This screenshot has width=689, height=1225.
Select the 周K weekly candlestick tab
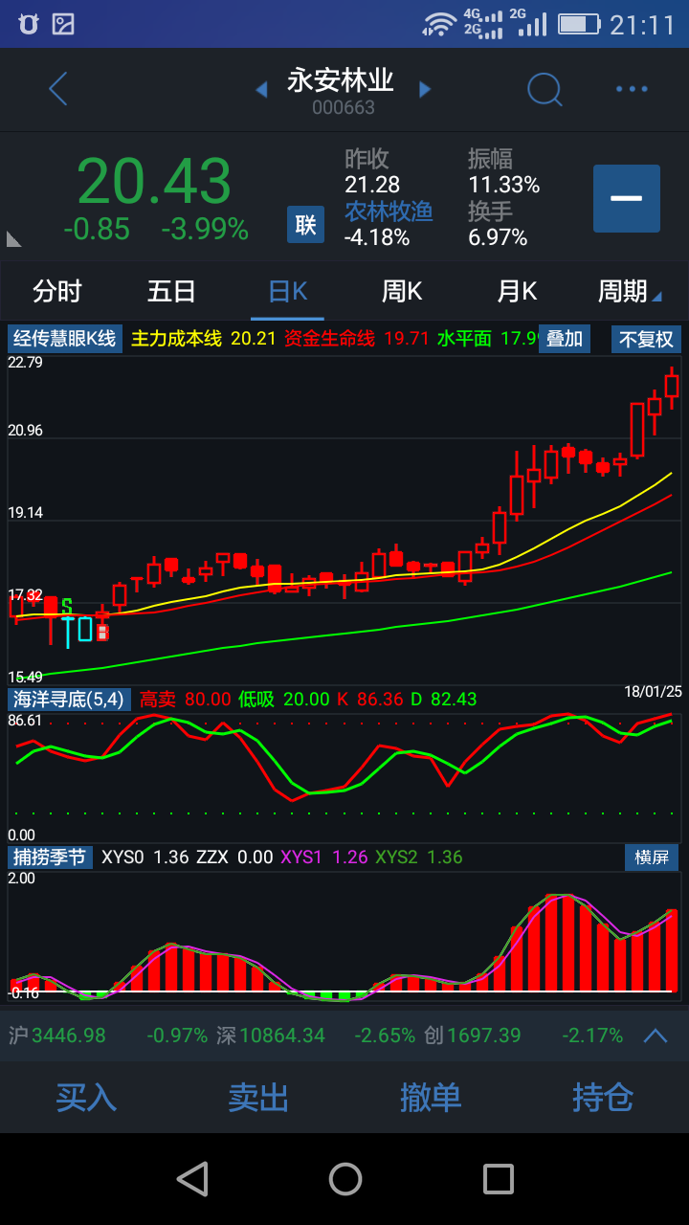402,291
